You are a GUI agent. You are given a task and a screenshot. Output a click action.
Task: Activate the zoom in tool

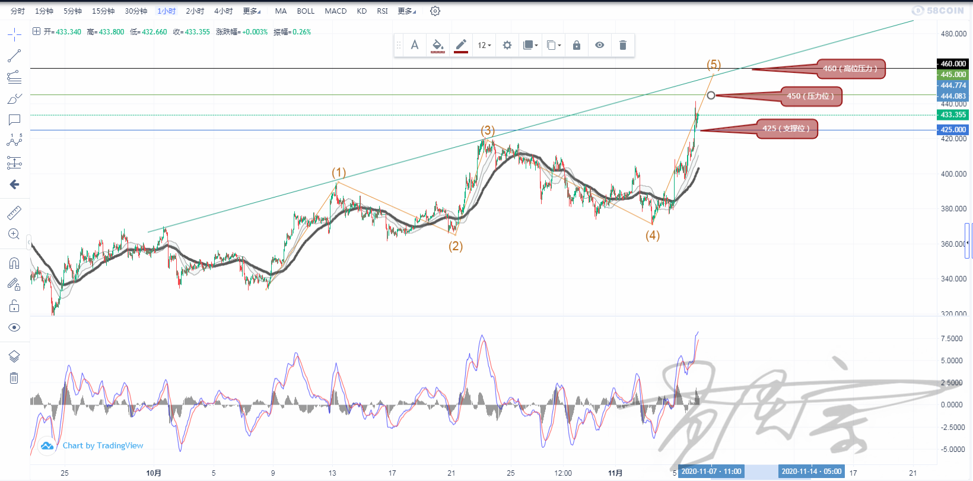[14, 234]
